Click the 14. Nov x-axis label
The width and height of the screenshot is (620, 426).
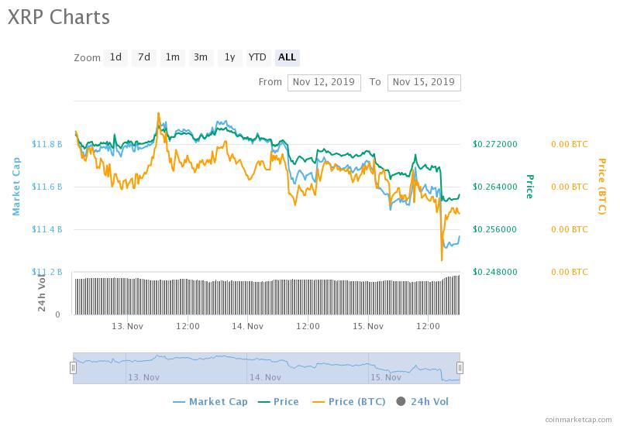(247, 326)
